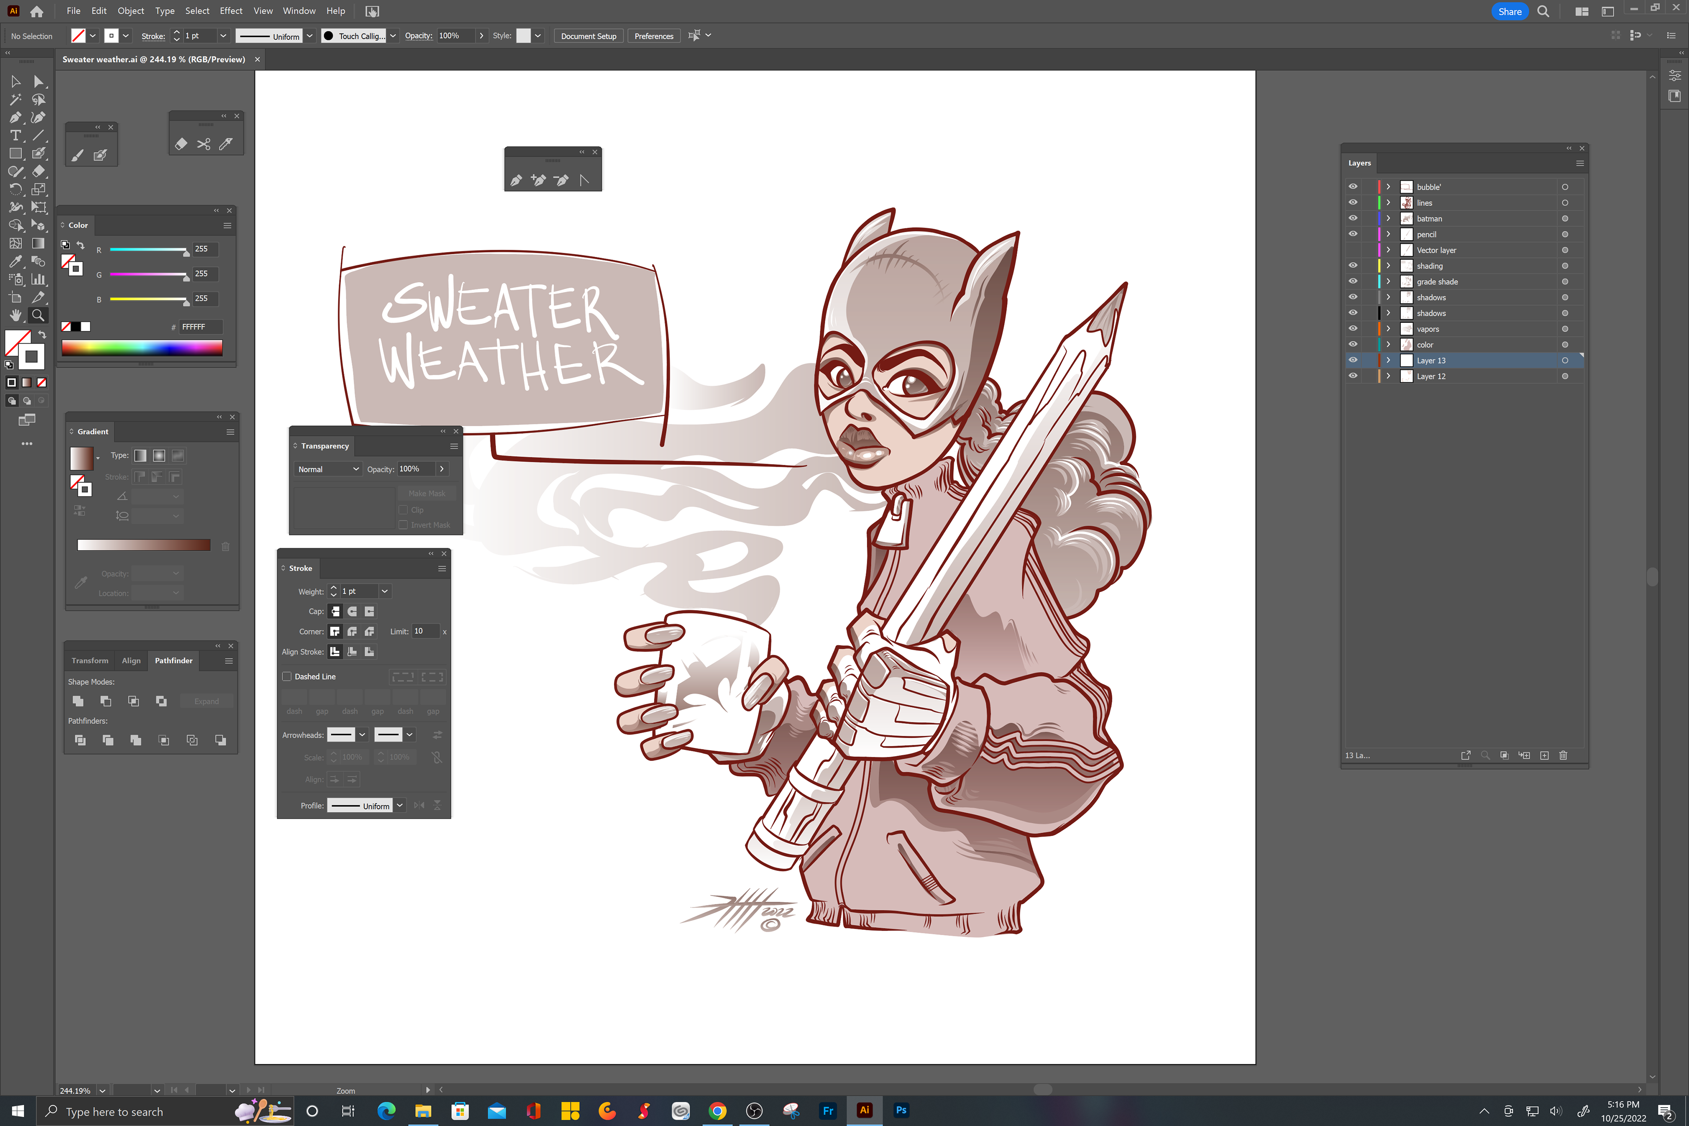The width and height of the screenshot is (1689, 1126).
Task: Hide the bubble' layer with eye icon
Action: tap(1353, 186)
